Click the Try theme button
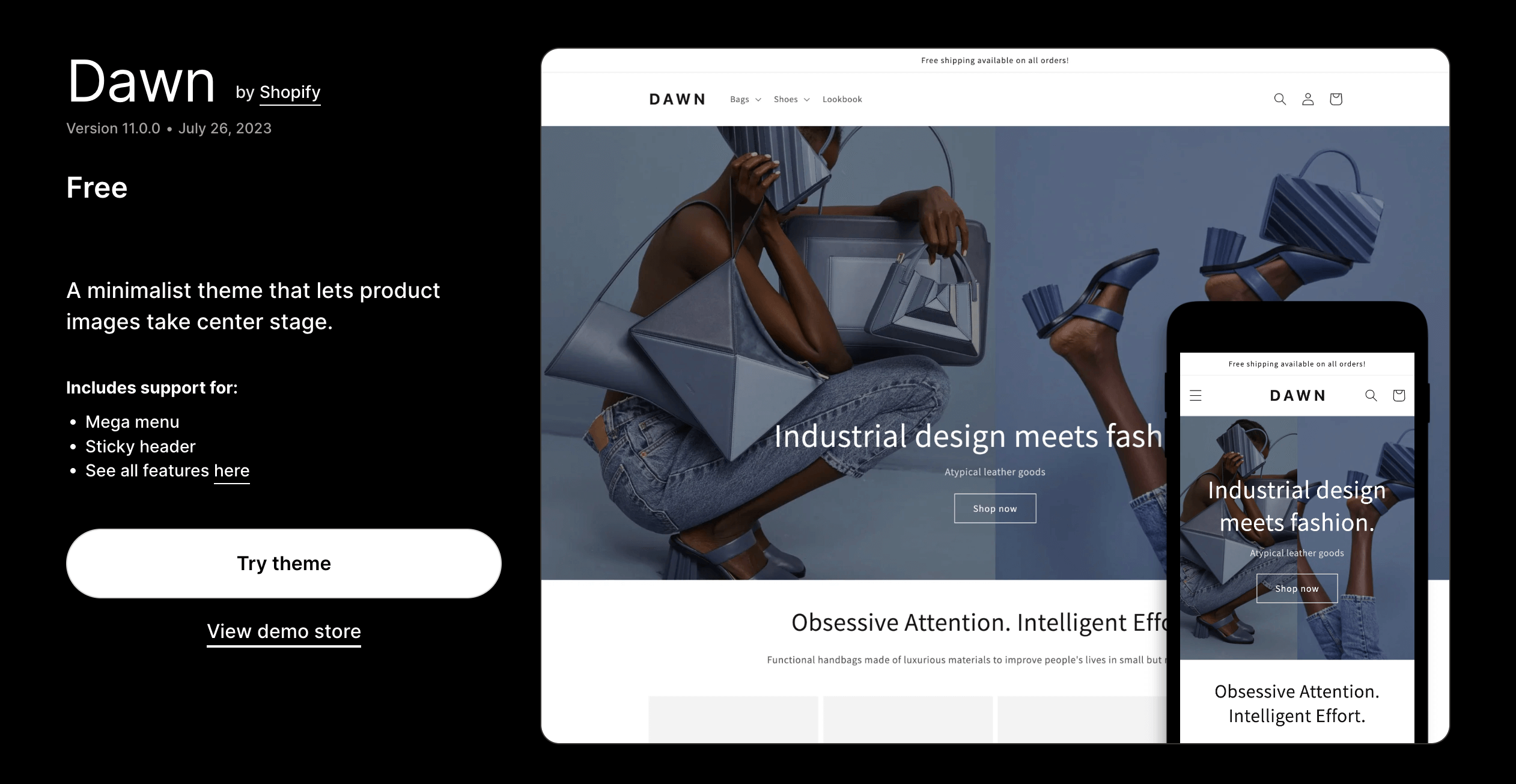This screenshot has width=1516, height=784. [x=284, y=562]
